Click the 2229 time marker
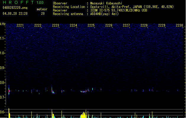The width and height of the screenshot is (186, 118). [162, 25]
